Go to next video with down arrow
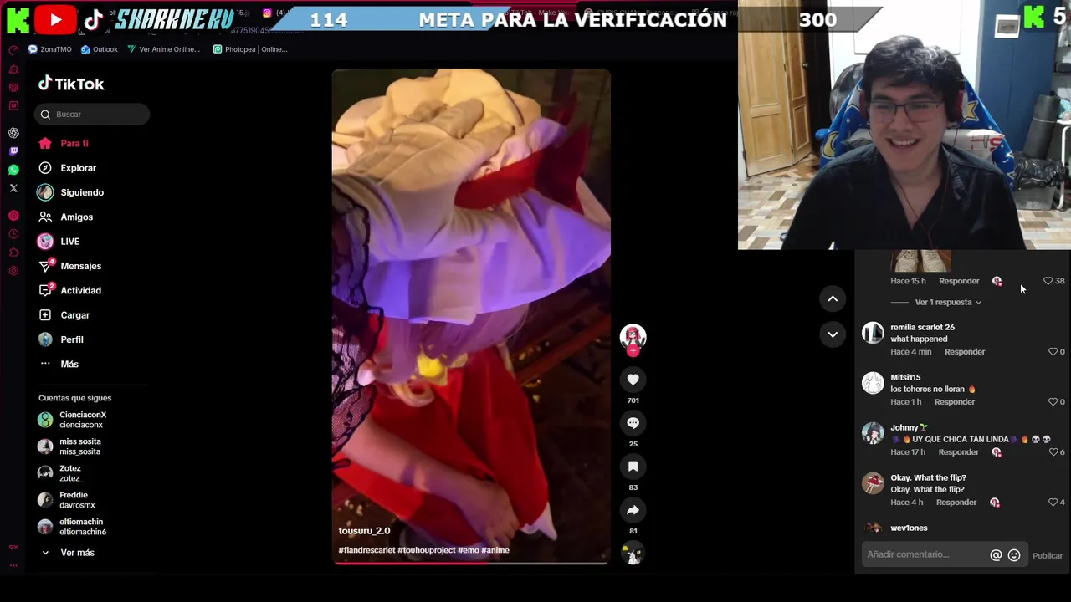The height and width of the screenshot is (602, 1071). coord(833,334)
